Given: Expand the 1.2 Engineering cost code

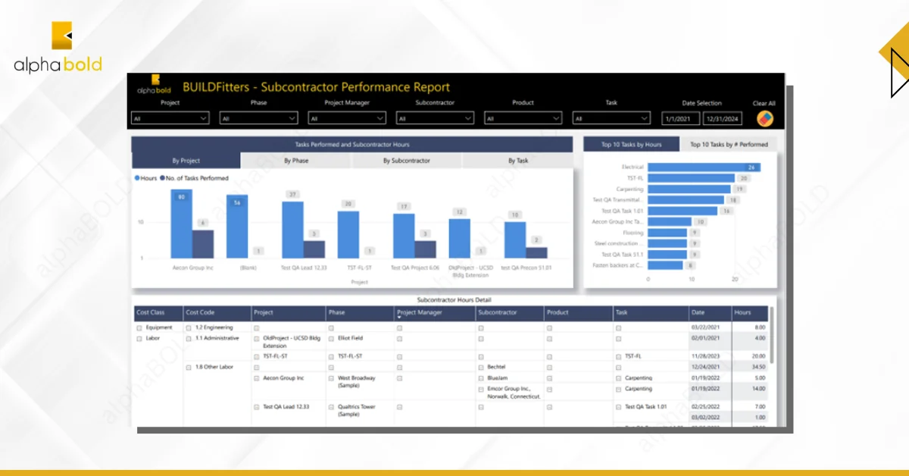Looking at the screenshot, I should (x=189, y=328).
